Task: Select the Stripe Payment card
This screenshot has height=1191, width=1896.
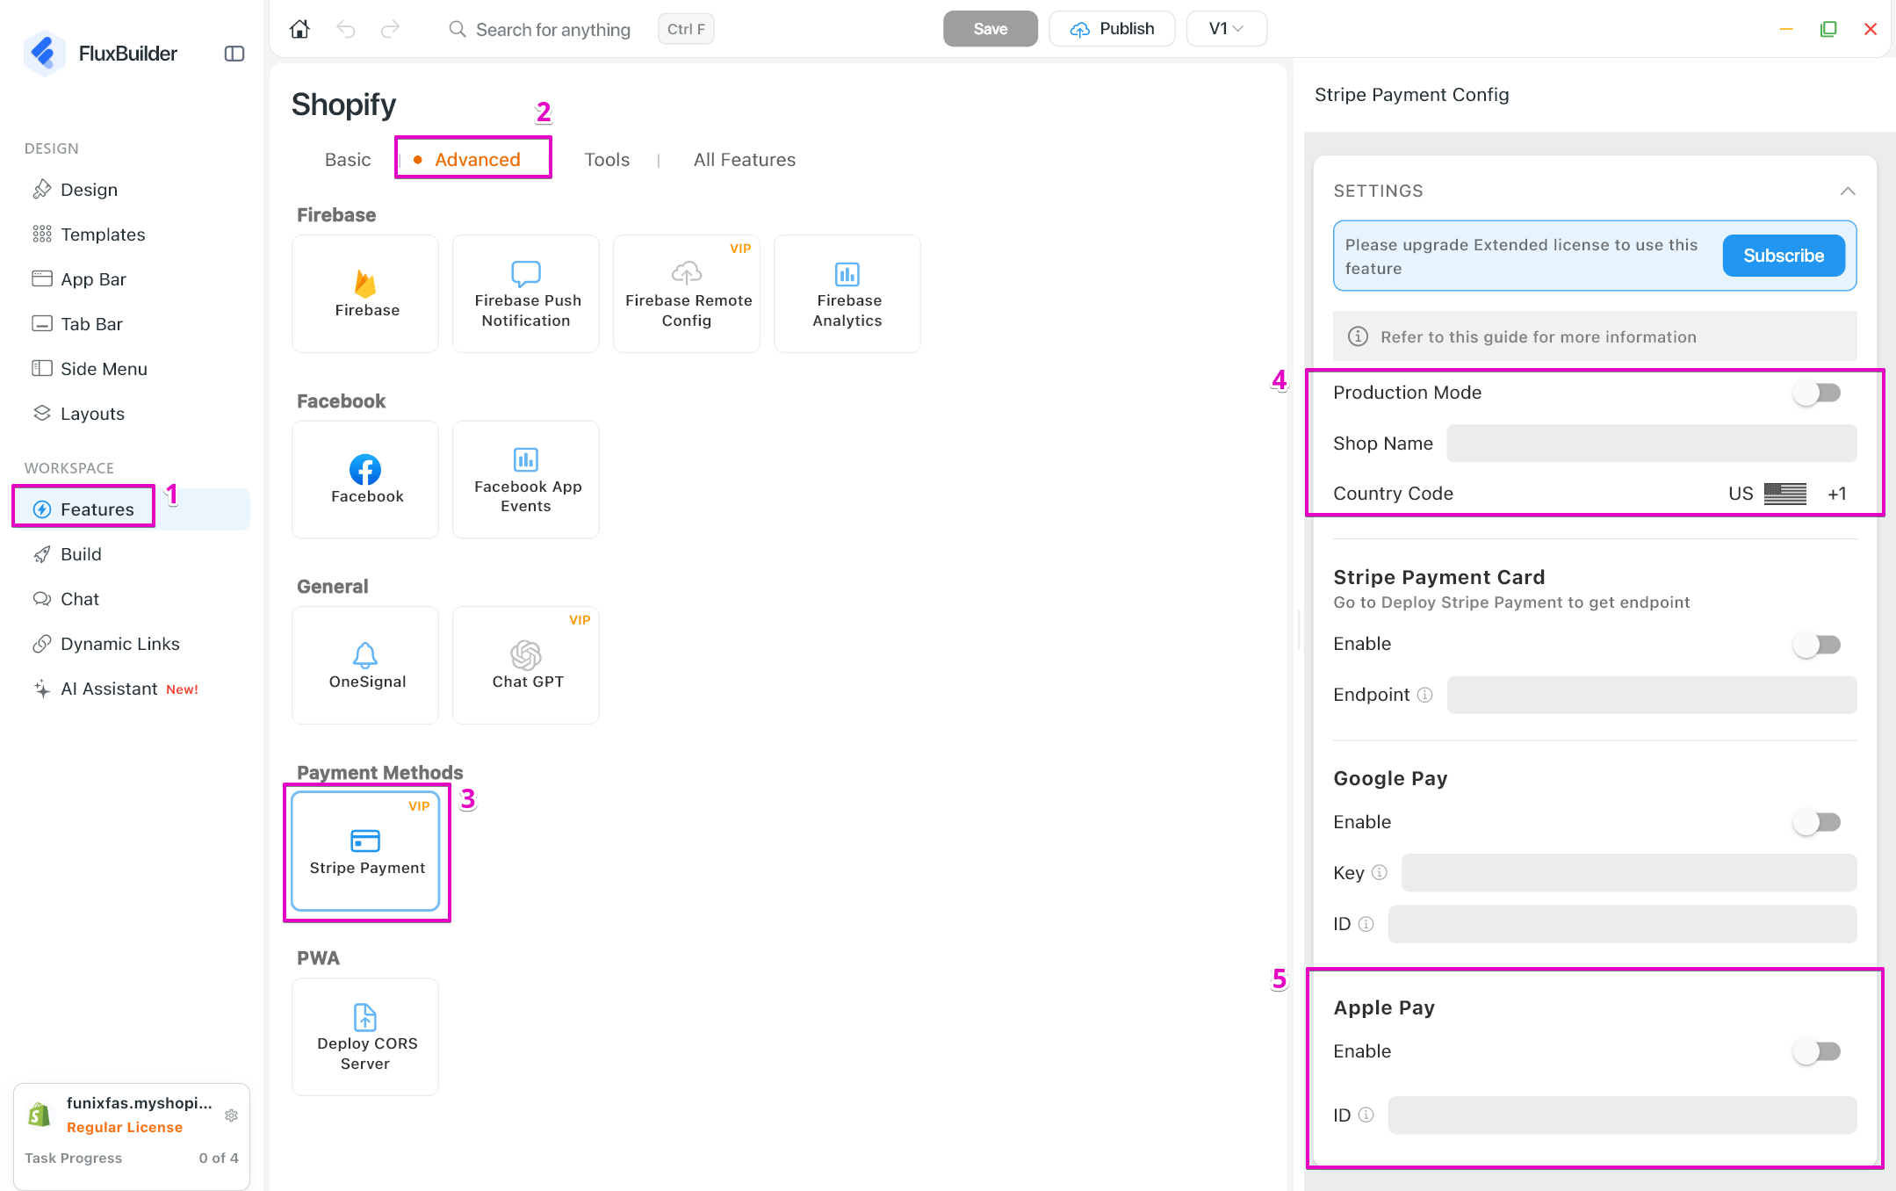Action: coord(365,851)
